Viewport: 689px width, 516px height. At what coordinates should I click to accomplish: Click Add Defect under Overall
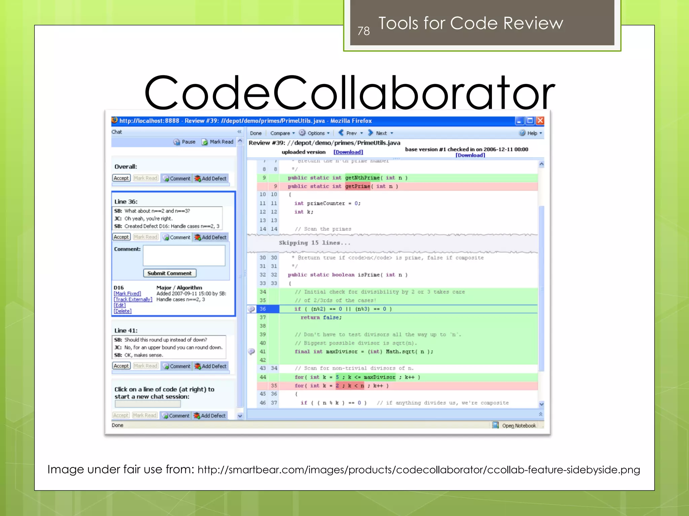211,178
